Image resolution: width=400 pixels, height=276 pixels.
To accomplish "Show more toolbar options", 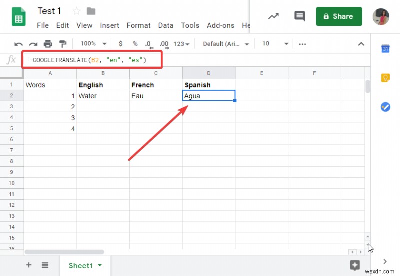I will [302, 44].
